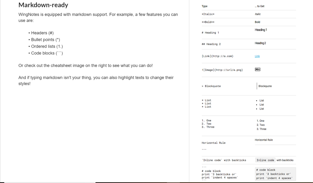Click the 'Horizontal Rule' syntax text
Image resolution: width=313 pixels, height=183 pixels.
point(213,143)
